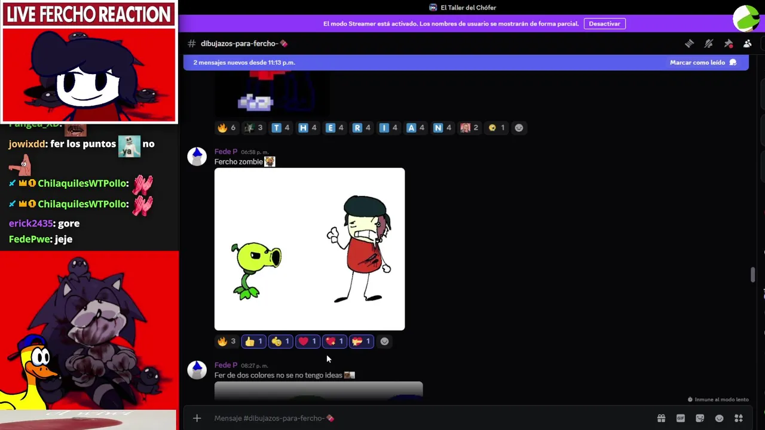Click the "Inmune al modo lento" label
The image size is (765, 430).
718,400
